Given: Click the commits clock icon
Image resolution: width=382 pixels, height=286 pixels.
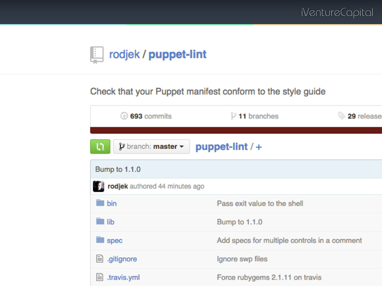Looking at the screenshot, I should 124,116.
